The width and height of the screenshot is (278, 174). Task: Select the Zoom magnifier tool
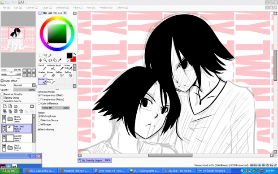click(x=45, y=60)
